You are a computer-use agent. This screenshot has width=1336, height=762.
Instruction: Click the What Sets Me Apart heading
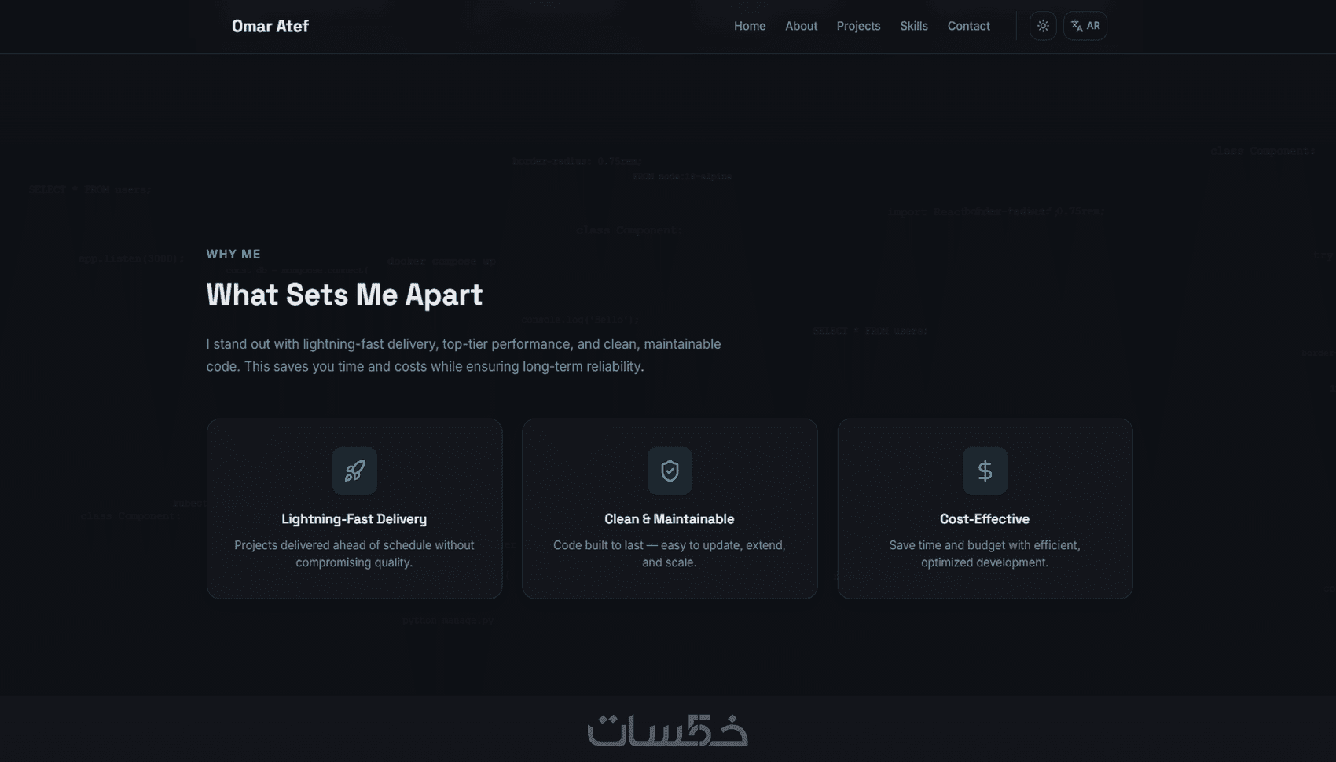click(x=344, y=295)
